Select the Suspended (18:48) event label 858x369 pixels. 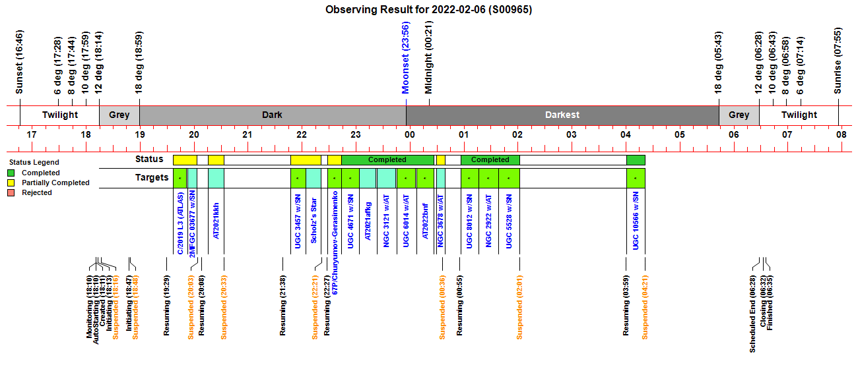pos(136,307)
